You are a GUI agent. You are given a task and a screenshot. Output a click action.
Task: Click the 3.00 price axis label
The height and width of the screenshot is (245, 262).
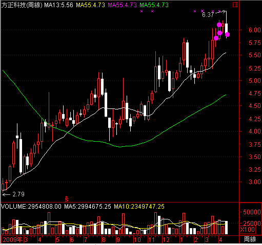[x=255, y=182]
